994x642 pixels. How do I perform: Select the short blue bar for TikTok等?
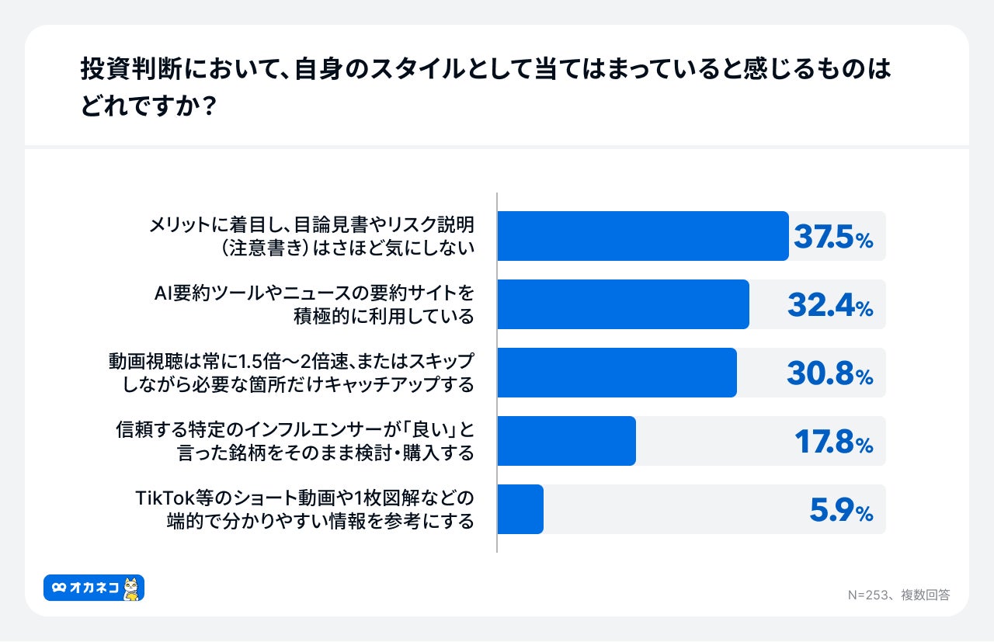tap(520, 509)
